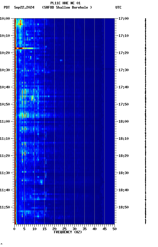
Task: Click the 11:50 PDT time label
Action: tap(5, 207)
